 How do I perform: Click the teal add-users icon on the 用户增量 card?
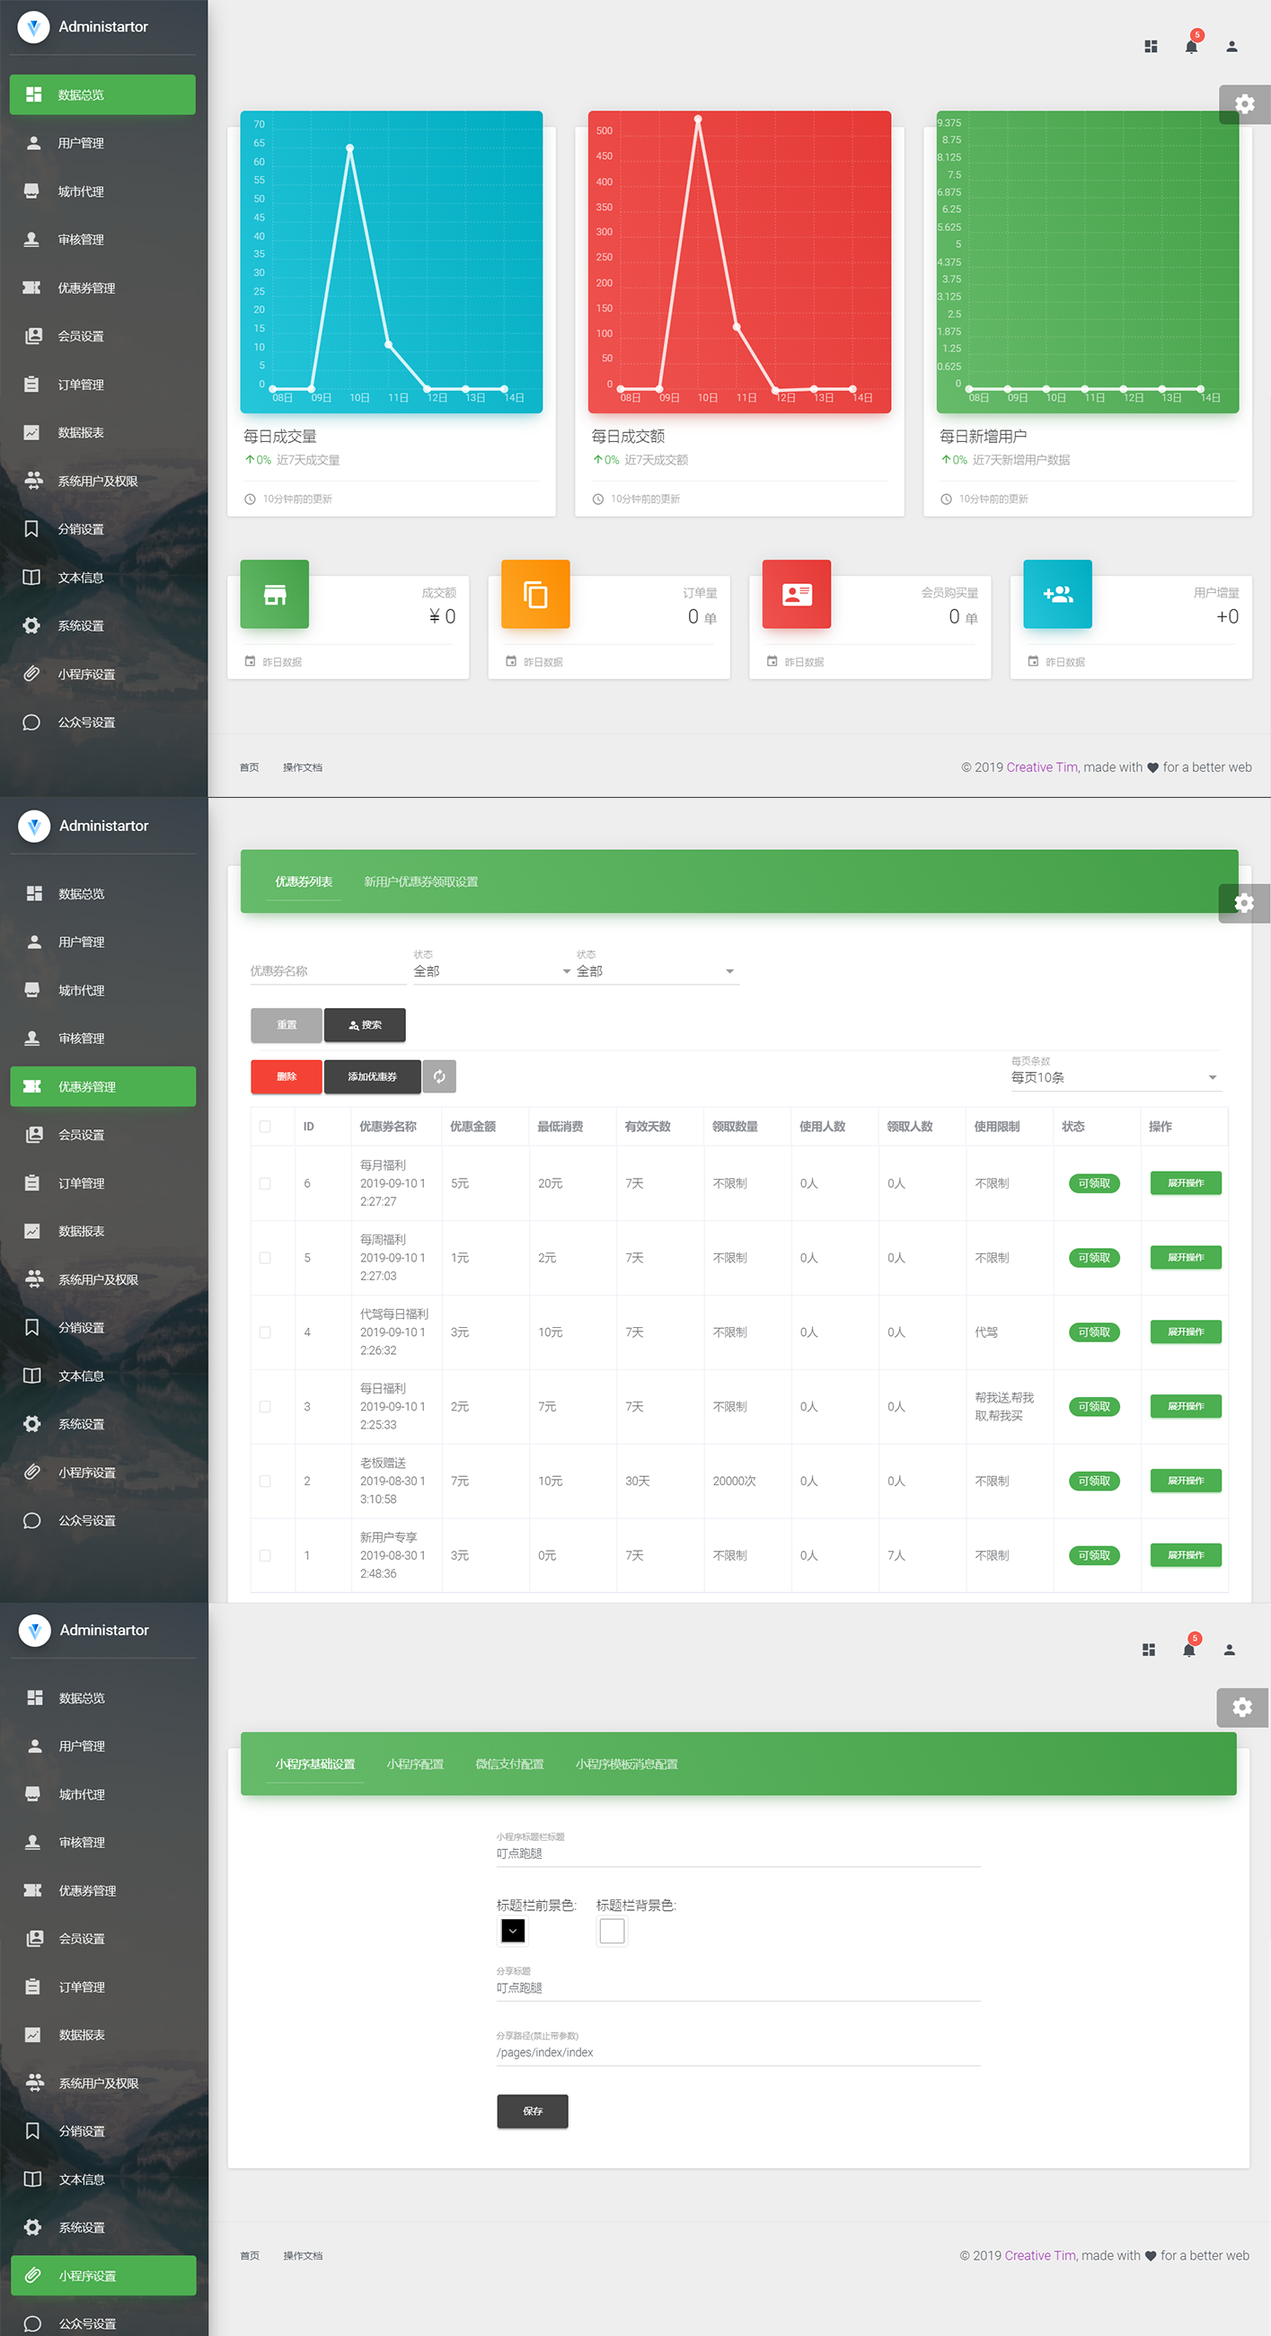(1058, 594)
